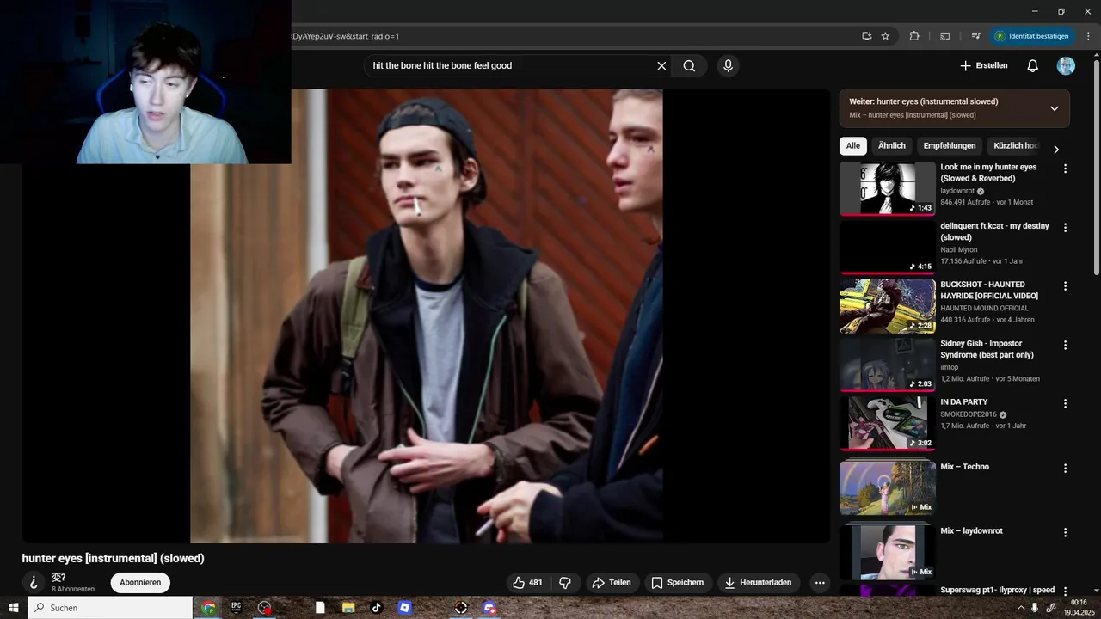Select the 'Empfehlungen' filter chip
Screen dimensions: 1101x619
click(950, 146)
